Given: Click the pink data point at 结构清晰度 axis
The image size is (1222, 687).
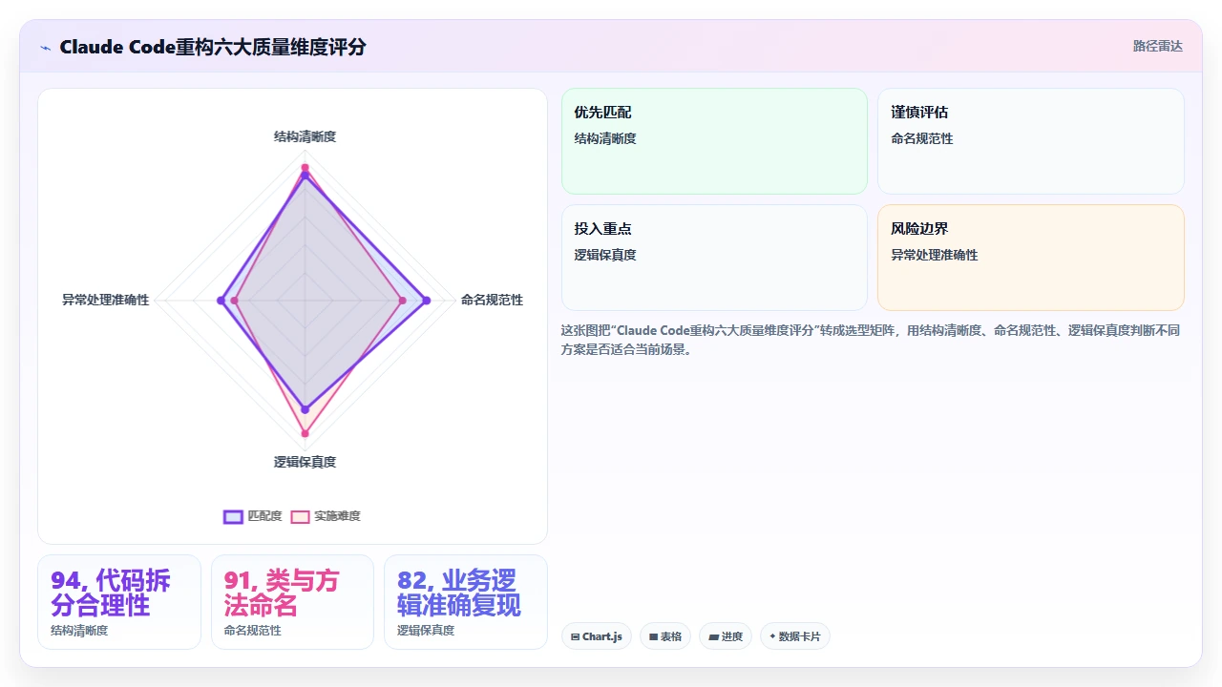Looking at the screenshot, I should click(305, 168).
